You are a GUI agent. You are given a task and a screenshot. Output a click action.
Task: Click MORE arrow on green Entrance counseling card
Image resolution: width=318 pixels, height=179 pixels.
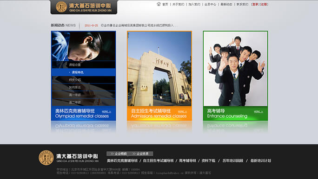(258, 111)
